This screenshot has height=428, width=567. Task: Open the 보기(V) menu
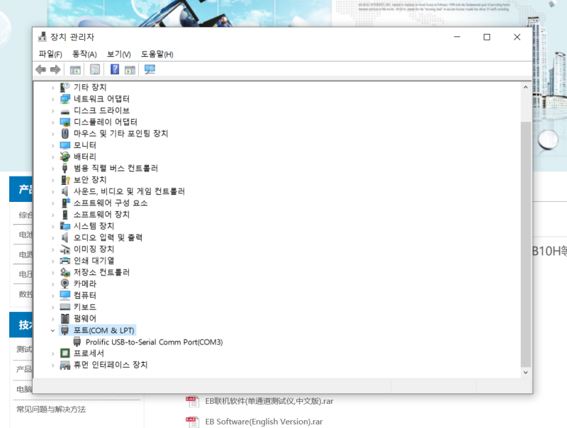(116, 54)
